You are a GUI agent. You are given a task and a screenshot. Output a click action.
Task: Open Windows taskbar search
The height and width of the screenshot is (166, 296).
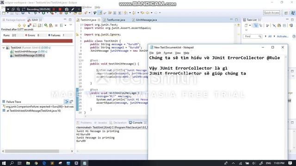(x=12, y=163)
